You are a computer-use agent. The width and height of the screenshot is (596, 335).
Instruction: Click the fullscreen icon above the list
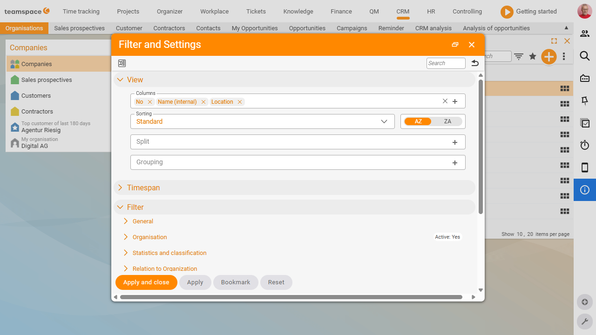click(554, 41)
